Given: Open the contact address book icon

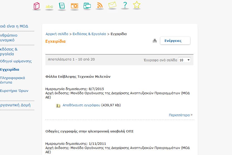Looking at the screenshot, I should point(62,6).
